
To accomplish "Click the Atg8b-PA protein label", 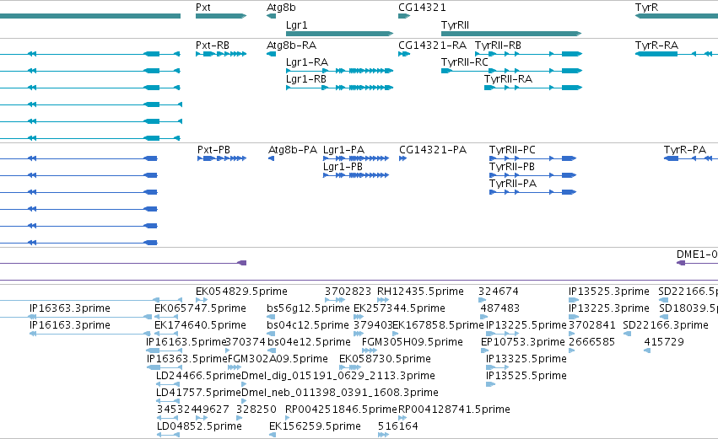I will pos(293,150).
